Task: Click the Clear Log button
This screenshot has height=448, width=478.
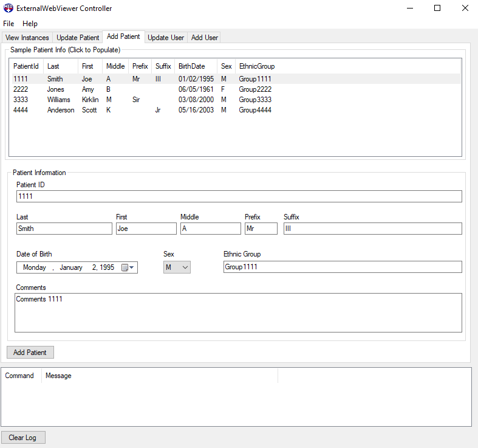Action: [x=23, y=437]
